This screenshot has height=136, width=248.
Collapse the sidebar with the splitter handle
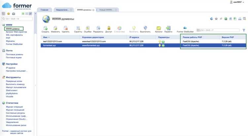pos(35,85)
